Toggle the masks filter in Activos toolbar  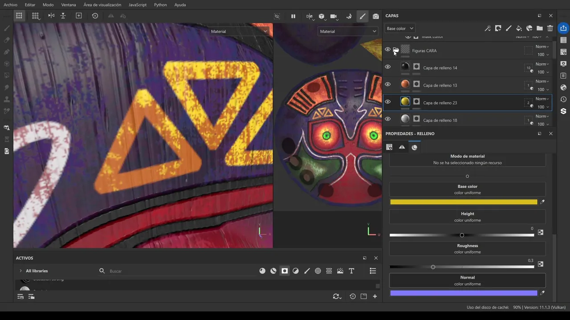(285, 271)
